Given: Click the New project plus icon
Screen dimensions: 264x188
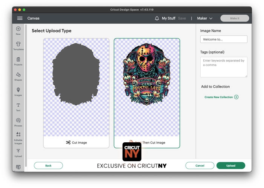Looking at the screenshot, I should point(18,29).
